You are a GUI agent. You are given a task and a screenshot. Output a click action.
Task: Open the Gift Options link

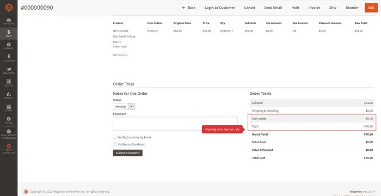(120, 55)
